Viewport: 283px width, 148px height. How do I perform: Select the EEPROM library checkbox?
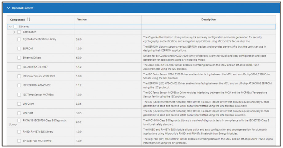coord(19,49)
